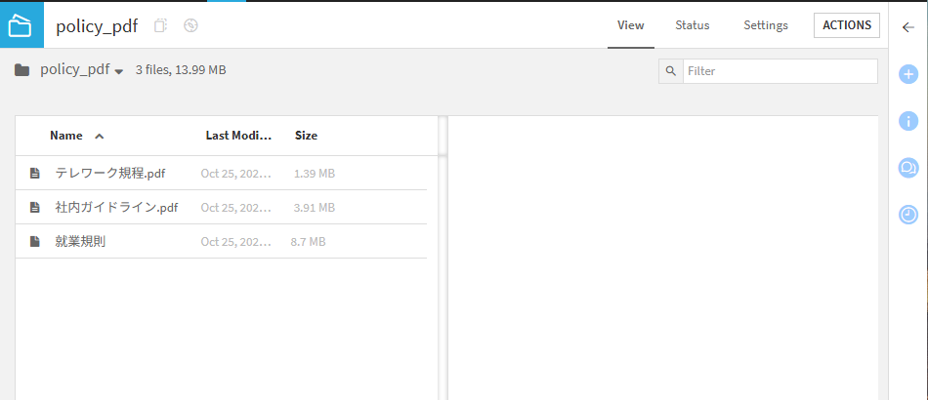Viewport: 928px width, 400px height.
Task: Open the info details icon in the sidebar
Action: tap(907, 121)
